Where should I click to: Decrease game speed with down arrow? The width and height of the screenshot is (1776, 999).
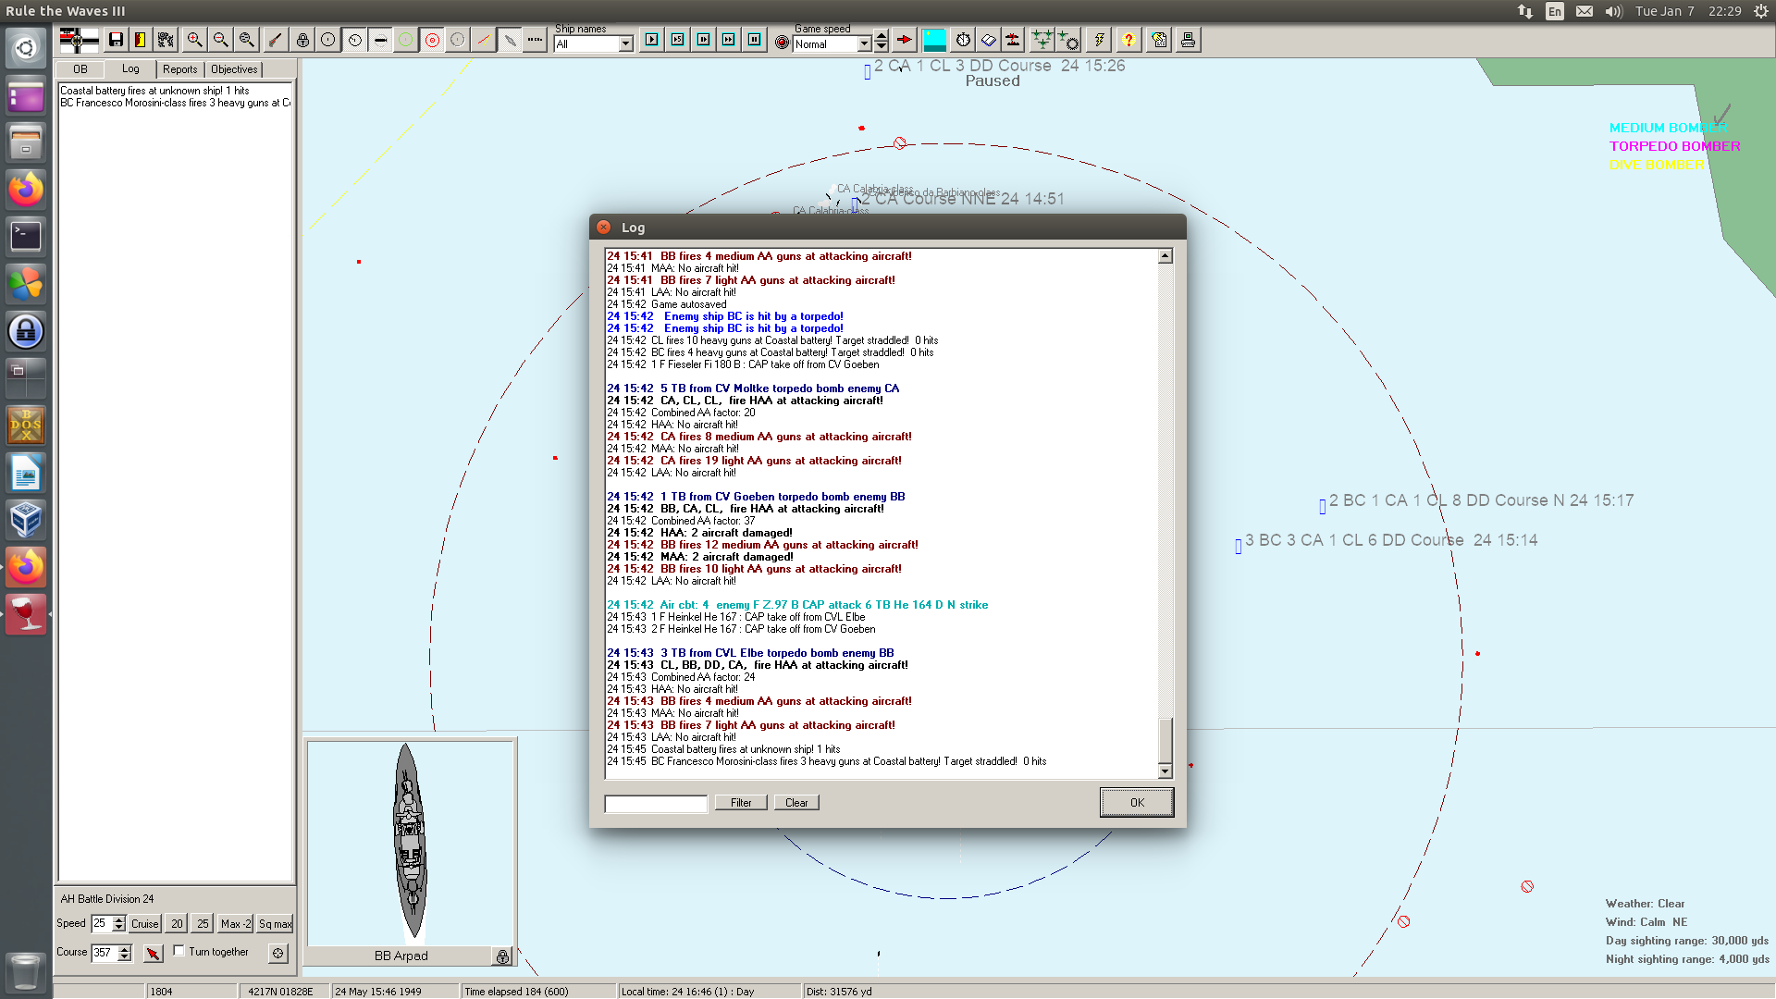[882, 46]
